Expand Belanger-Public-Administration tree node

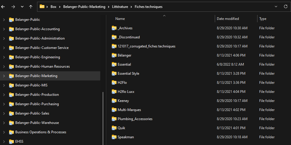pos(4,38)
